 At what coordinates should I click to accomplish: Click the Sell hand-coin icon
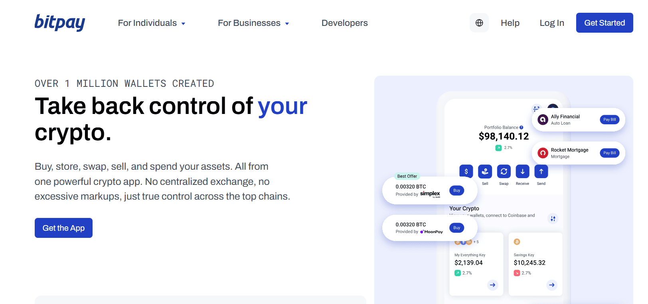485,171
